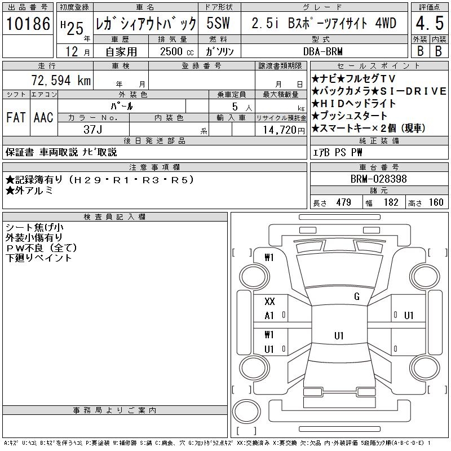Click 検査員記入欄 section header

pos(114,217)
